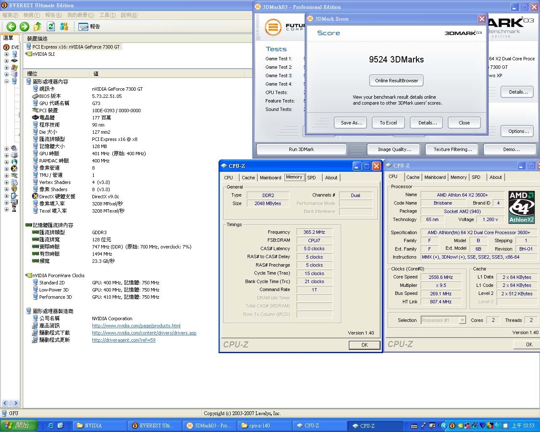The image size is (540, 432).
Task: Select the Windows flag operating system tree icon
Action: (x=14, y=67)
